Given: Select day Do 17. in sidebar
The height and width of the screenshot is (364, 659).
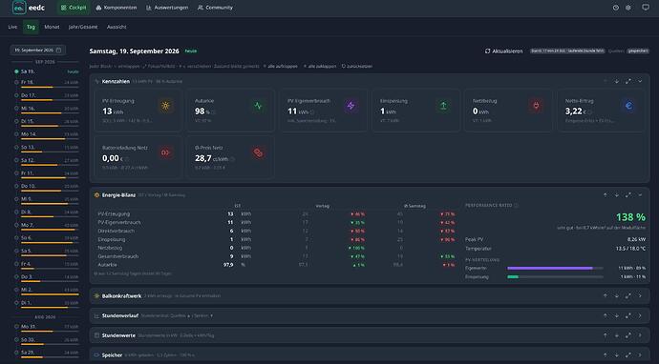Looking at the screenshot, I should point(47,96).
